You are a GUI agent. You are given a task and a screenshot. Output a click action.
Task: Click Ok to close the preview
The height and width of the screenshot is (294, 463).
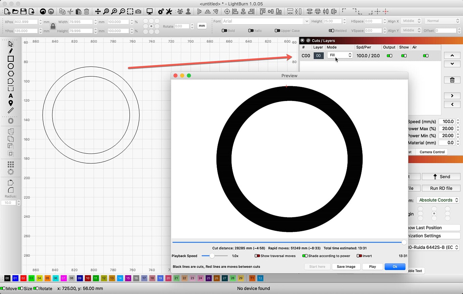click(395, 266)
